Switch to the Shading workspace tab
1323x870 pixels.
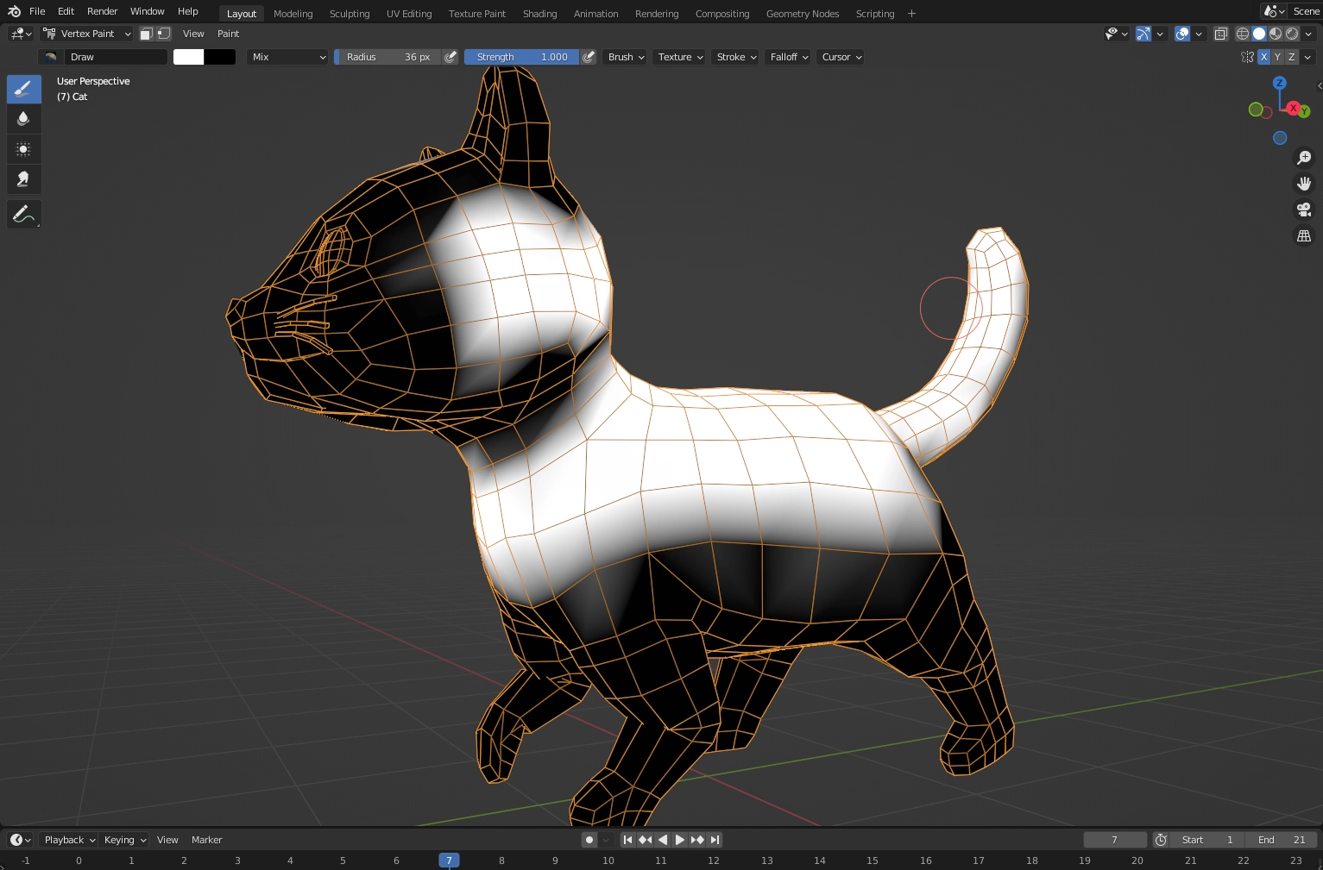[x=539, y=13]
